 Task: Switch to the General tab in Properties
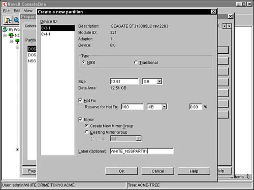click(30, 26)
